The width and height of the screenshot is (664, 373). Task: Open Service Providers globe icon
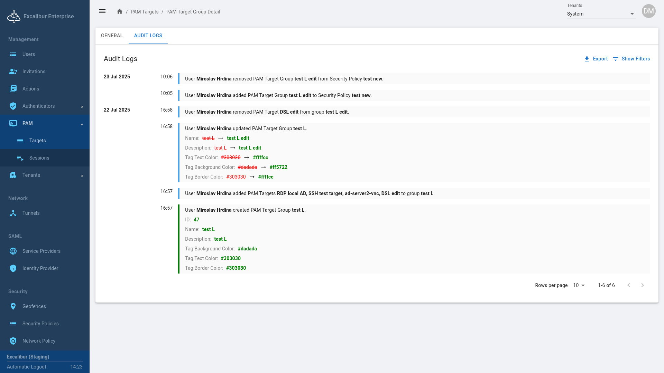[13, 251]
